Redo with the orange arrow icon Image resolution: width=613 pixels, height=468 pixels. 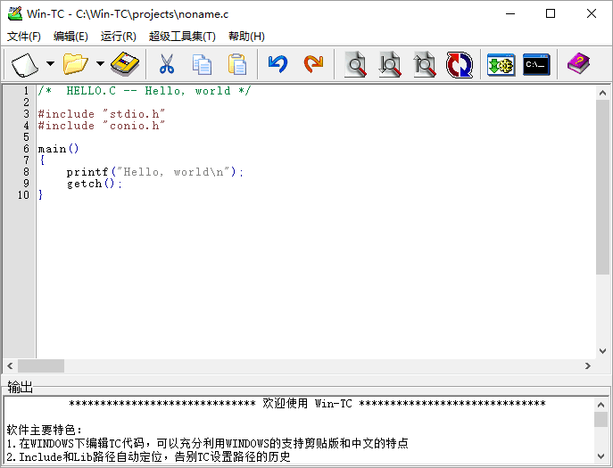[313, 64]
